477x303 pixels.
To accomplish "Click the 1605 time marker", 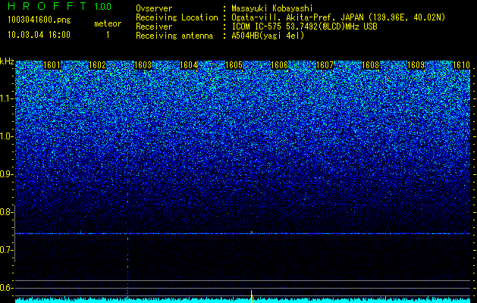I will (x=234, y=65).
